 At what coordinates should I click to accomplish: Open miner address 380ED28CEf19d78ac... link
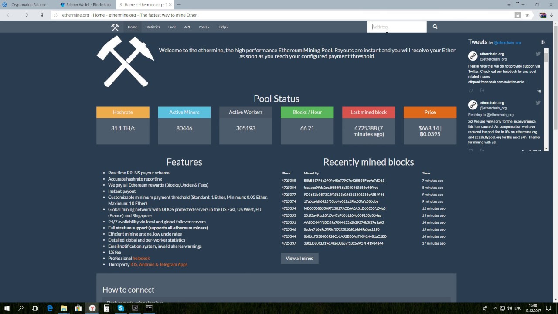point(344,243)
